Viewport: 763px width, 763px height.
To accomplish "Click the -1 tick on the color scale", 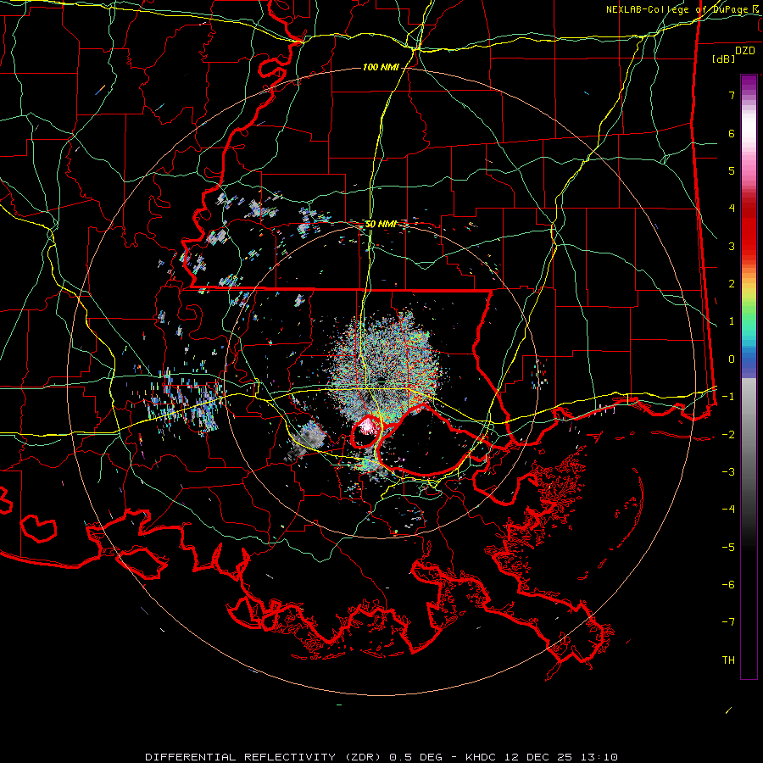I will (x=728, y=397).
